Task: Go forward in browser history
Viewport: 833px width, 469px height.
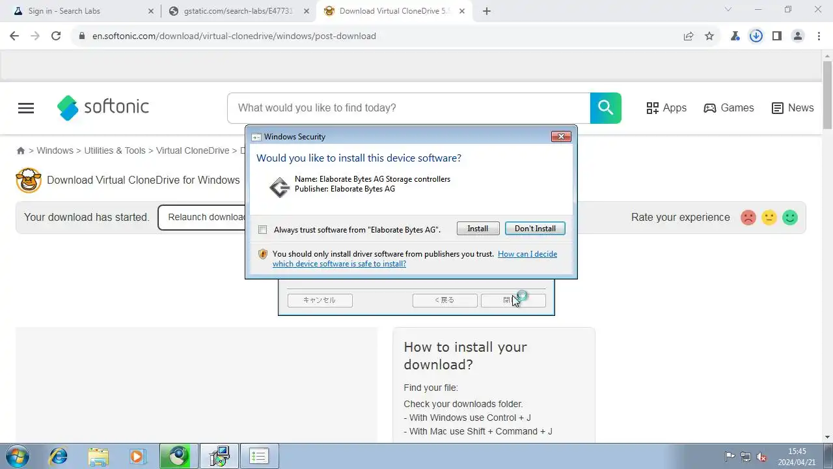Action: pyautogui.click(x=35, y=36)
